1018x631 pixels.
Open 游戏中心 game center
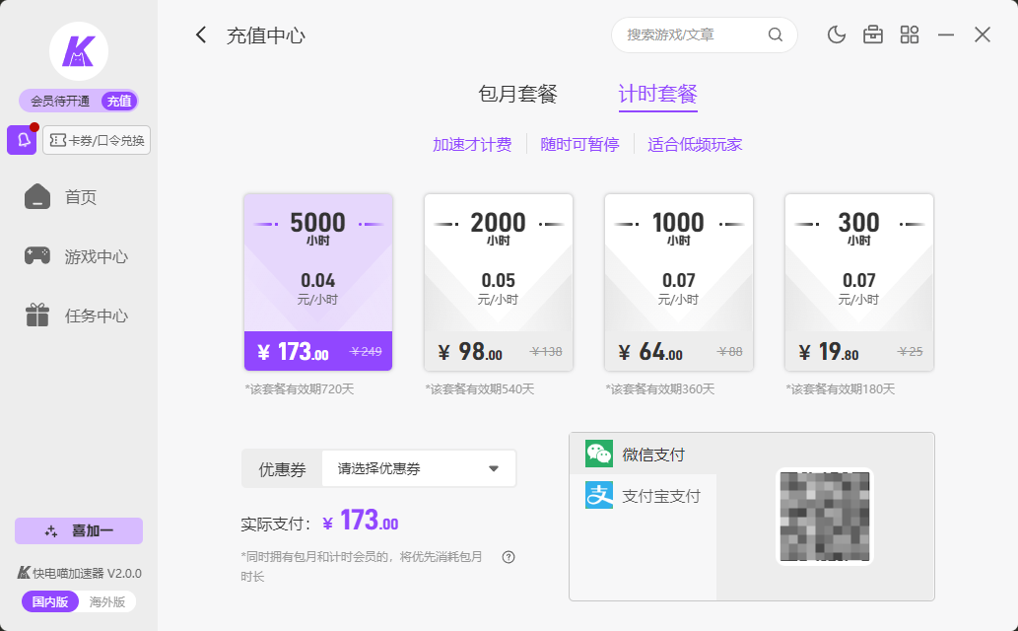tap(97, 256)
